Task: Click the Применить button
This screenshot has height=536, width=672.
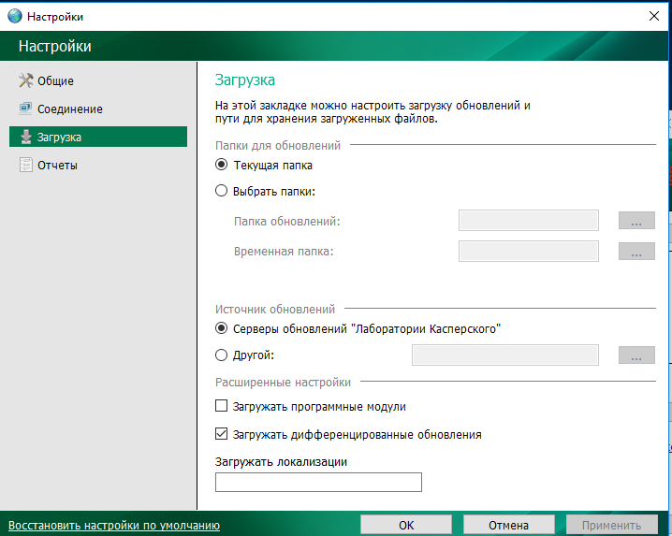Action: click(x=611, y=526)
